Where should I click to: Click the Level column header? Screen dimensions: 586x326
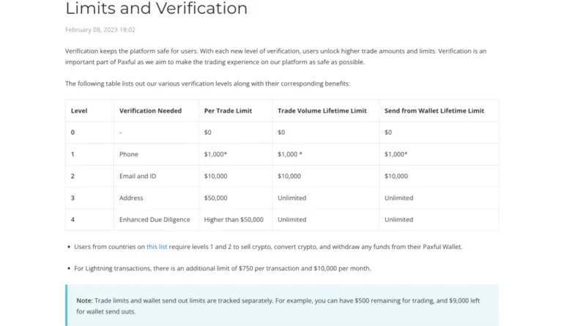point(79,111)
